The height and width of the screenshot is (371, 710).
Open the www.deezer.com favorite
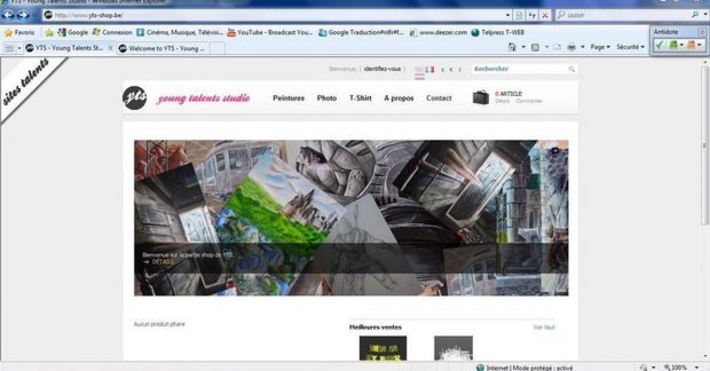[438, 33]
